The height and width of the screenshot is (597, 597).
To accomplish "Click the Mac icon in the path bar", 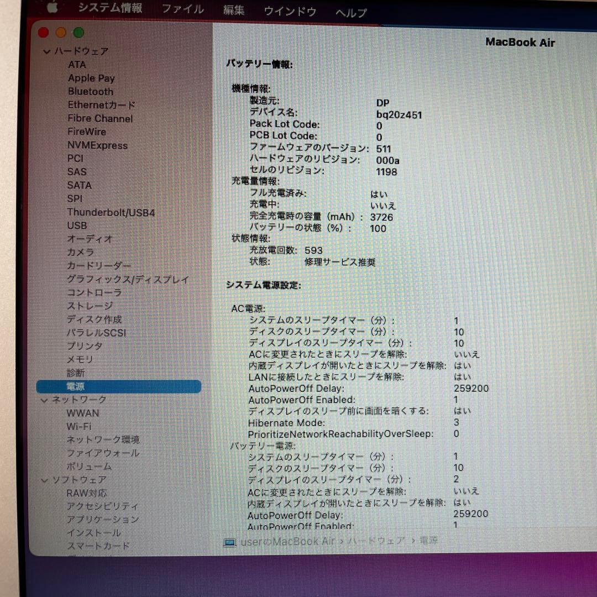I will tap(229, 542).
